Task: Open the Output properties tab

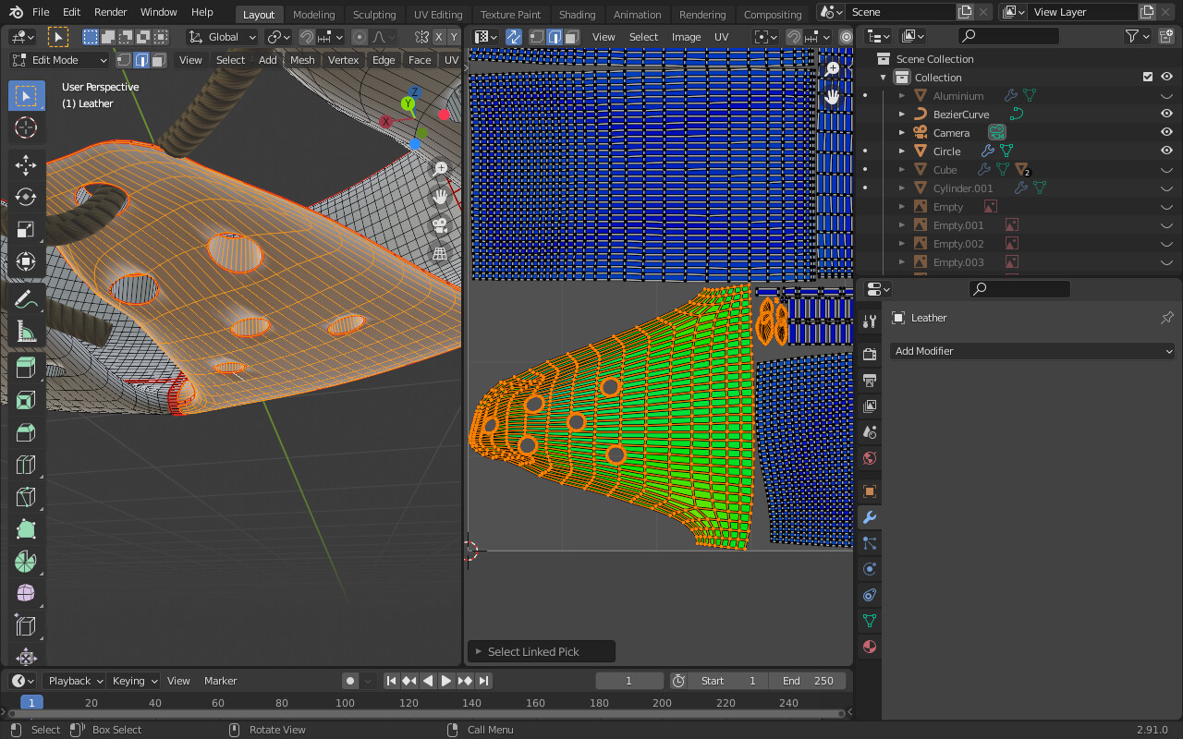Action: pos(869,381)
